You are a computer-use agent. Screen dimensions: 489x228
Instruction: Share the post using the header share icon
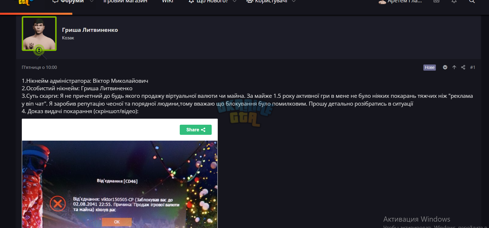(x=463, y=67)
